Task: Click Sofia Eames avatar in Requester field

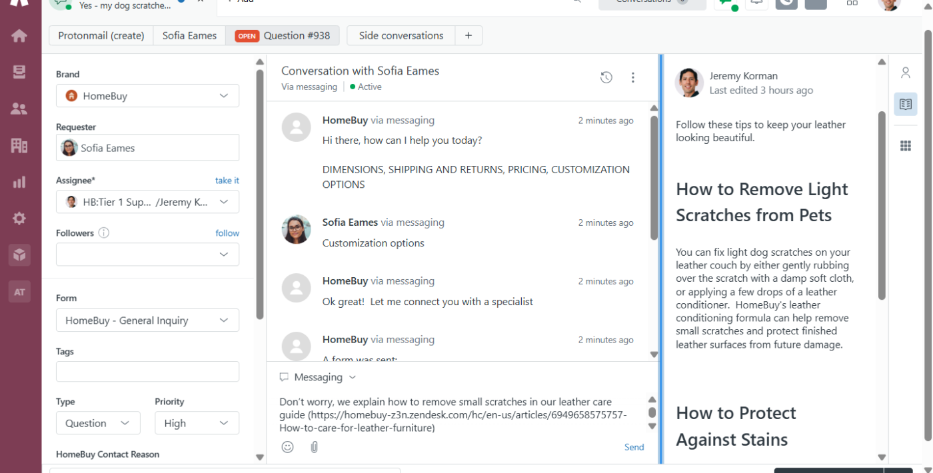Action: pyautogui.click(x=69, y=148)
